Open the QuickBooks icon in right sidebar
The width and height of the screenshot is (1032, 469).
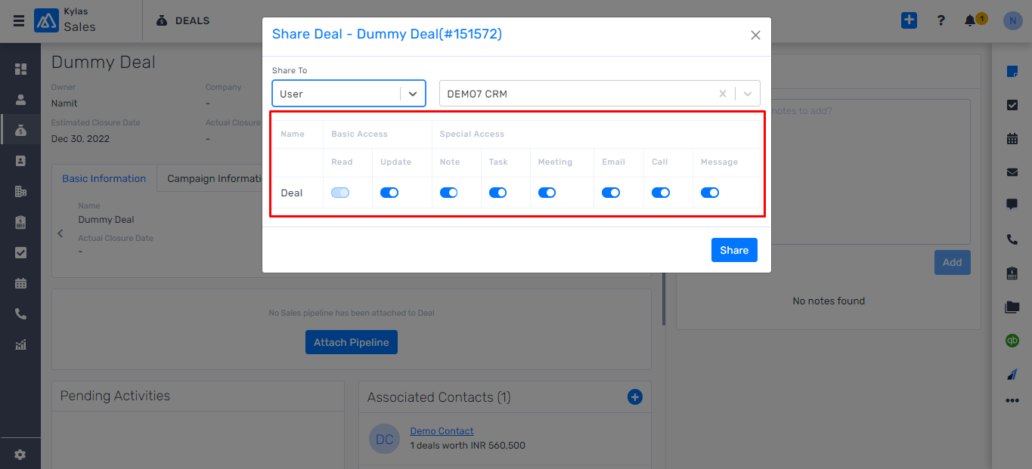1012,341
